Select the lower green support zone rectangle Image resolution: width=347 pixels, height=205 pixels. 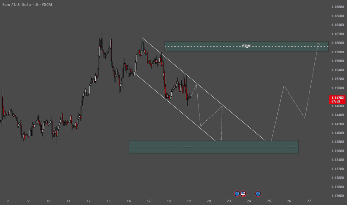click(x=214, y=147)
